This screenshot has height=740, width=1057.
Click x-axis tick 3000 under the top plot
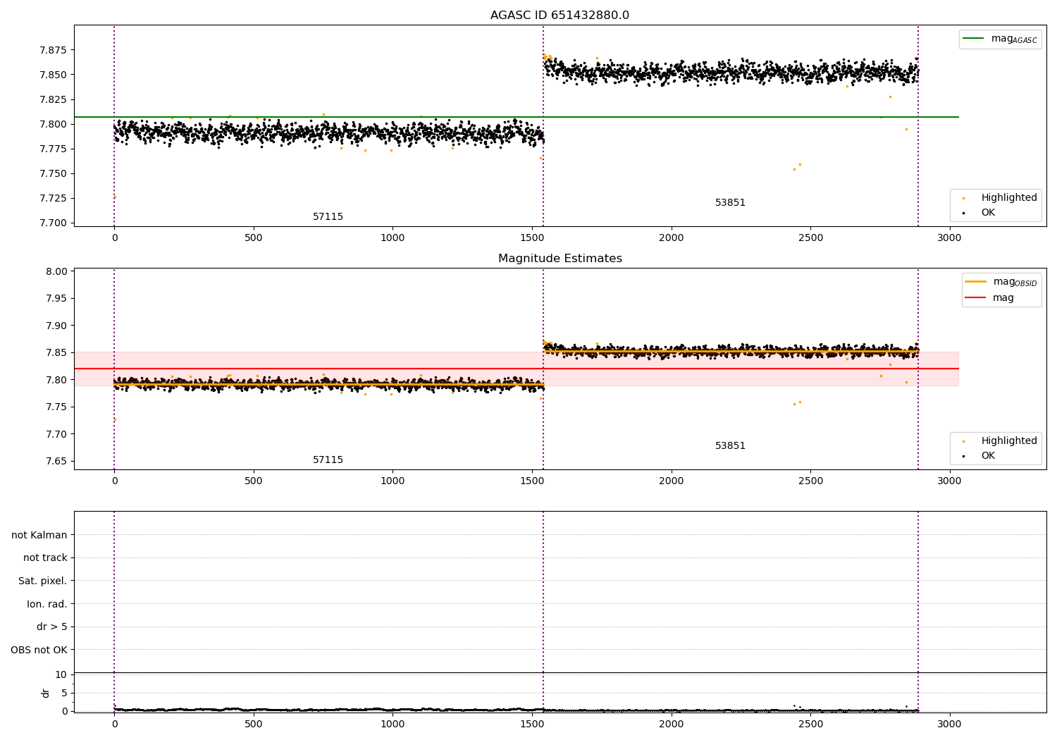(x=949, y=238)
